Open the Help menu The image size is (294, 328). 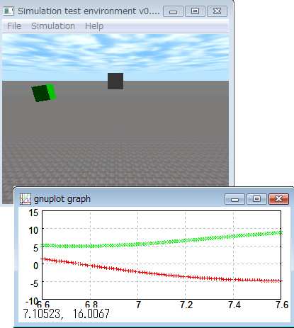94,26
